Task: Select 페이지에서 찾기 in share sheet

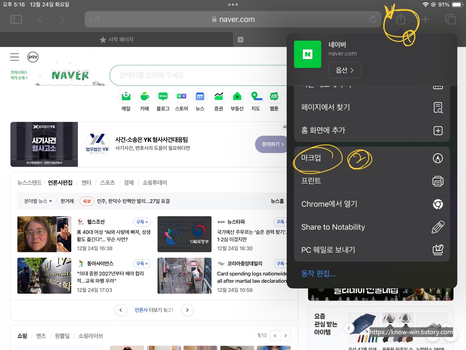Action: point(372,107)
